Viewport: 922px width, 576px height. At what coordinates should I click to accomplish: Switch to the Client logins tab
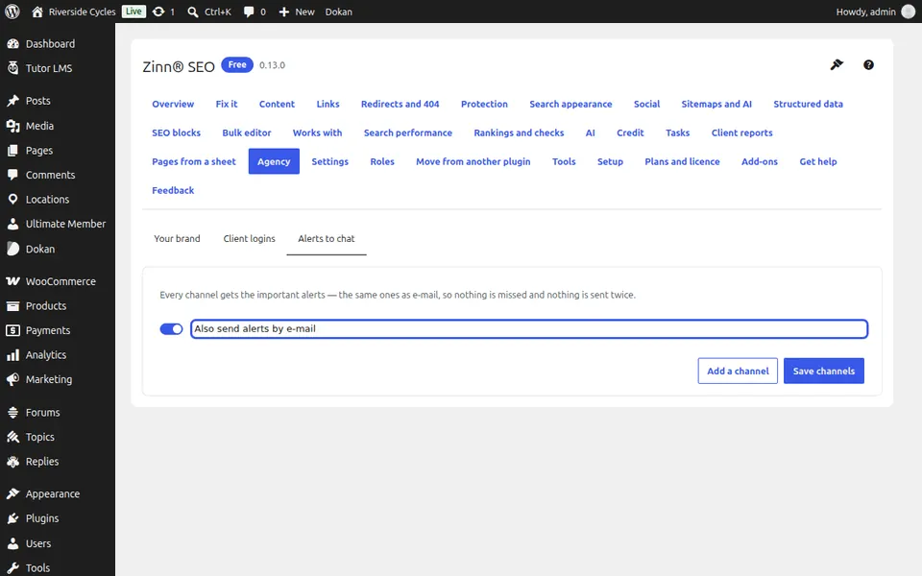[250, 239]
